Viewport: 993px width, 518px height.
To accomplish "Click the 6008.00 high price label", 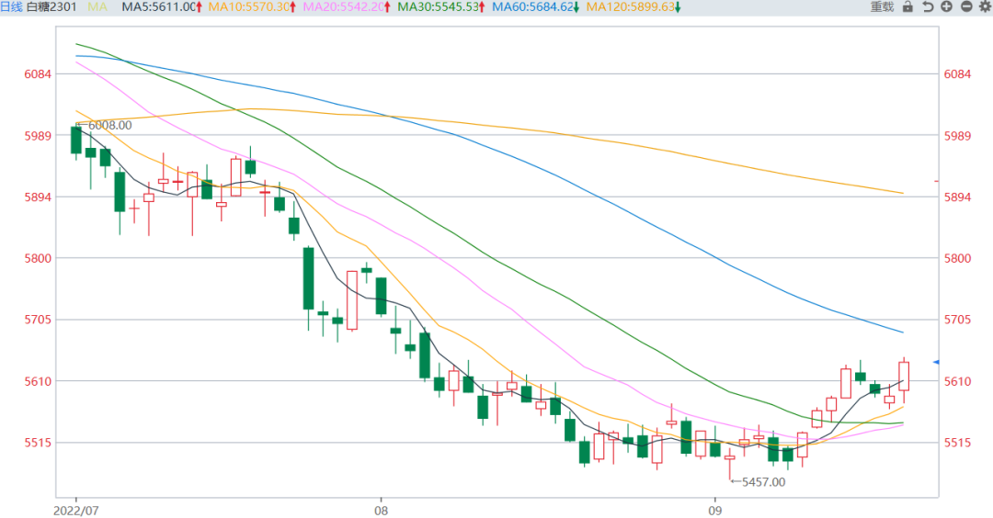I will coord(108,126).
